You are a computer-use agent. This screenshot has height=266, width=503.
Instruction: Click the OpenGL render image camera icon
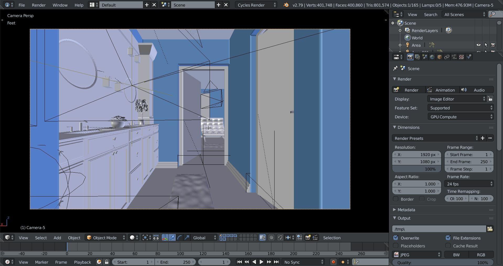[x=308, y=238]
